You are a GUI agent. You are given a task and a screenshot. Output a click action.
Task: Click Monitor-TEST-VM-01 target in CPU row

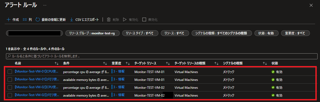click(149, 72)
